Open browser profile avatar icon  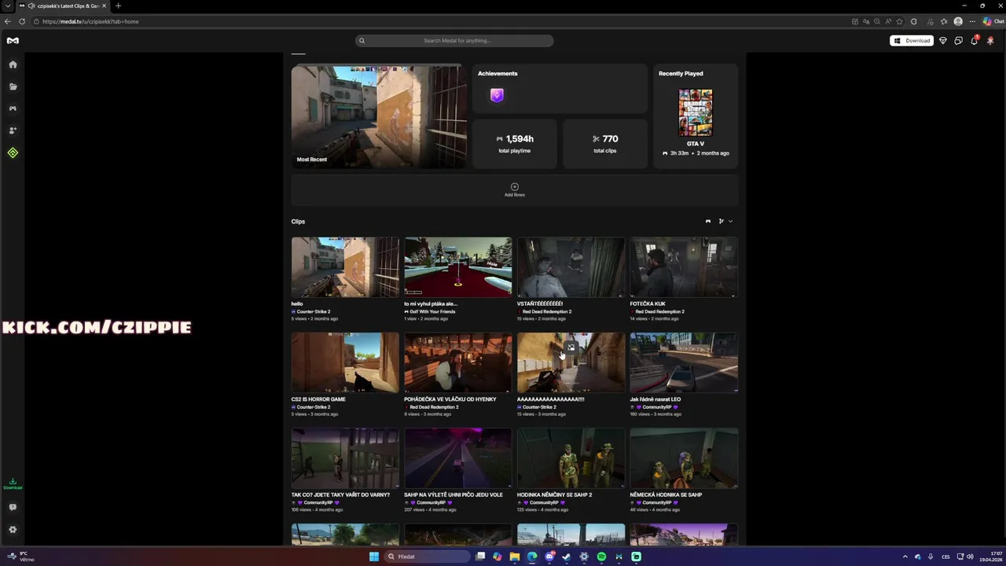pyautogui.click(x=958, y=21)
